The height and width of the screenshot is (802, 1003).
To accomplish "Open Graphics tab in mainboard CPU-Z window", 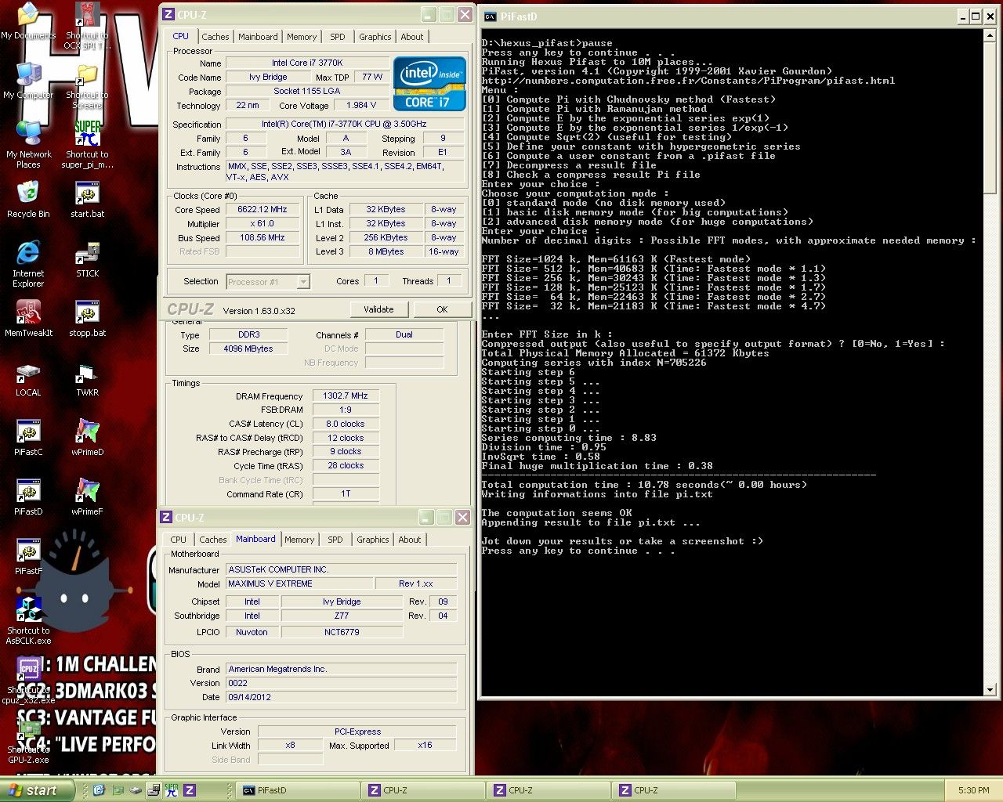I will 373,540.
